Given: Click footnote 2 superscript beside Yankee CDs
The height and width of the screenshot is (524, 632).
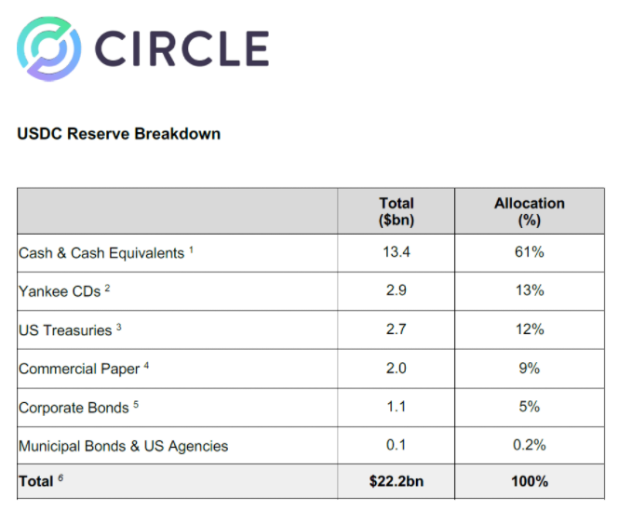Looking at the screenshot, I should pyautogui.click(x=107, y=289).
